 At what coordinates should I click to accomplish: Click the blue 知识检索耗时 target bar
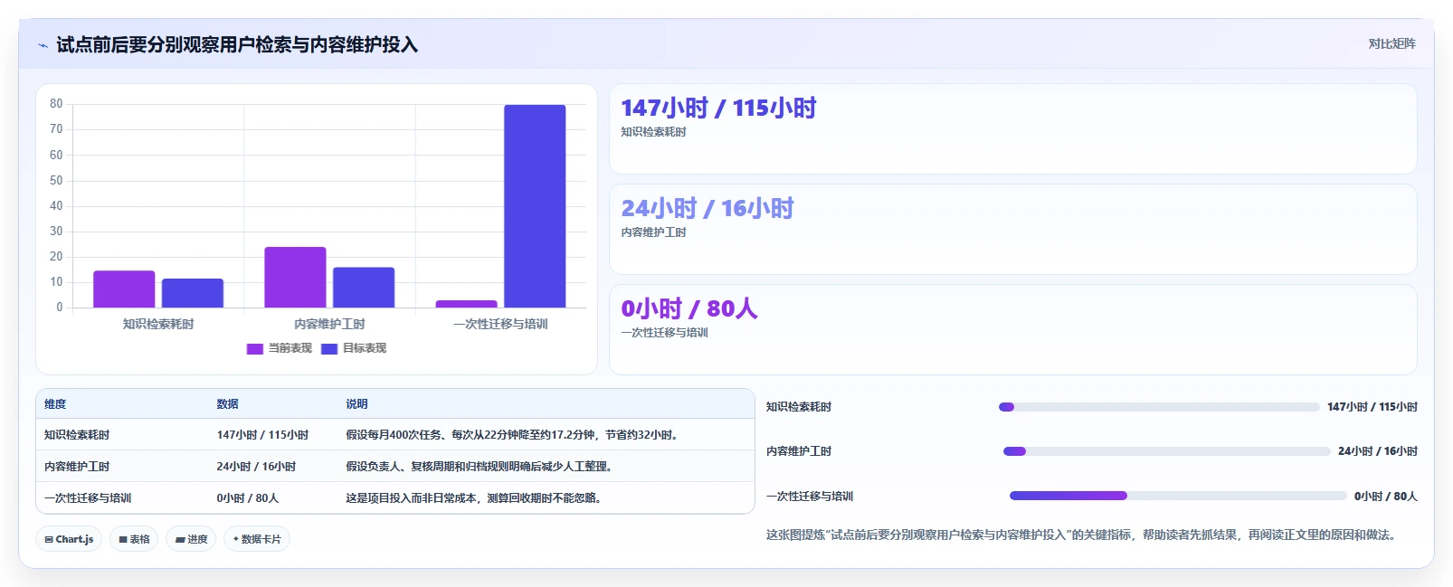click(x=193, y=293)
